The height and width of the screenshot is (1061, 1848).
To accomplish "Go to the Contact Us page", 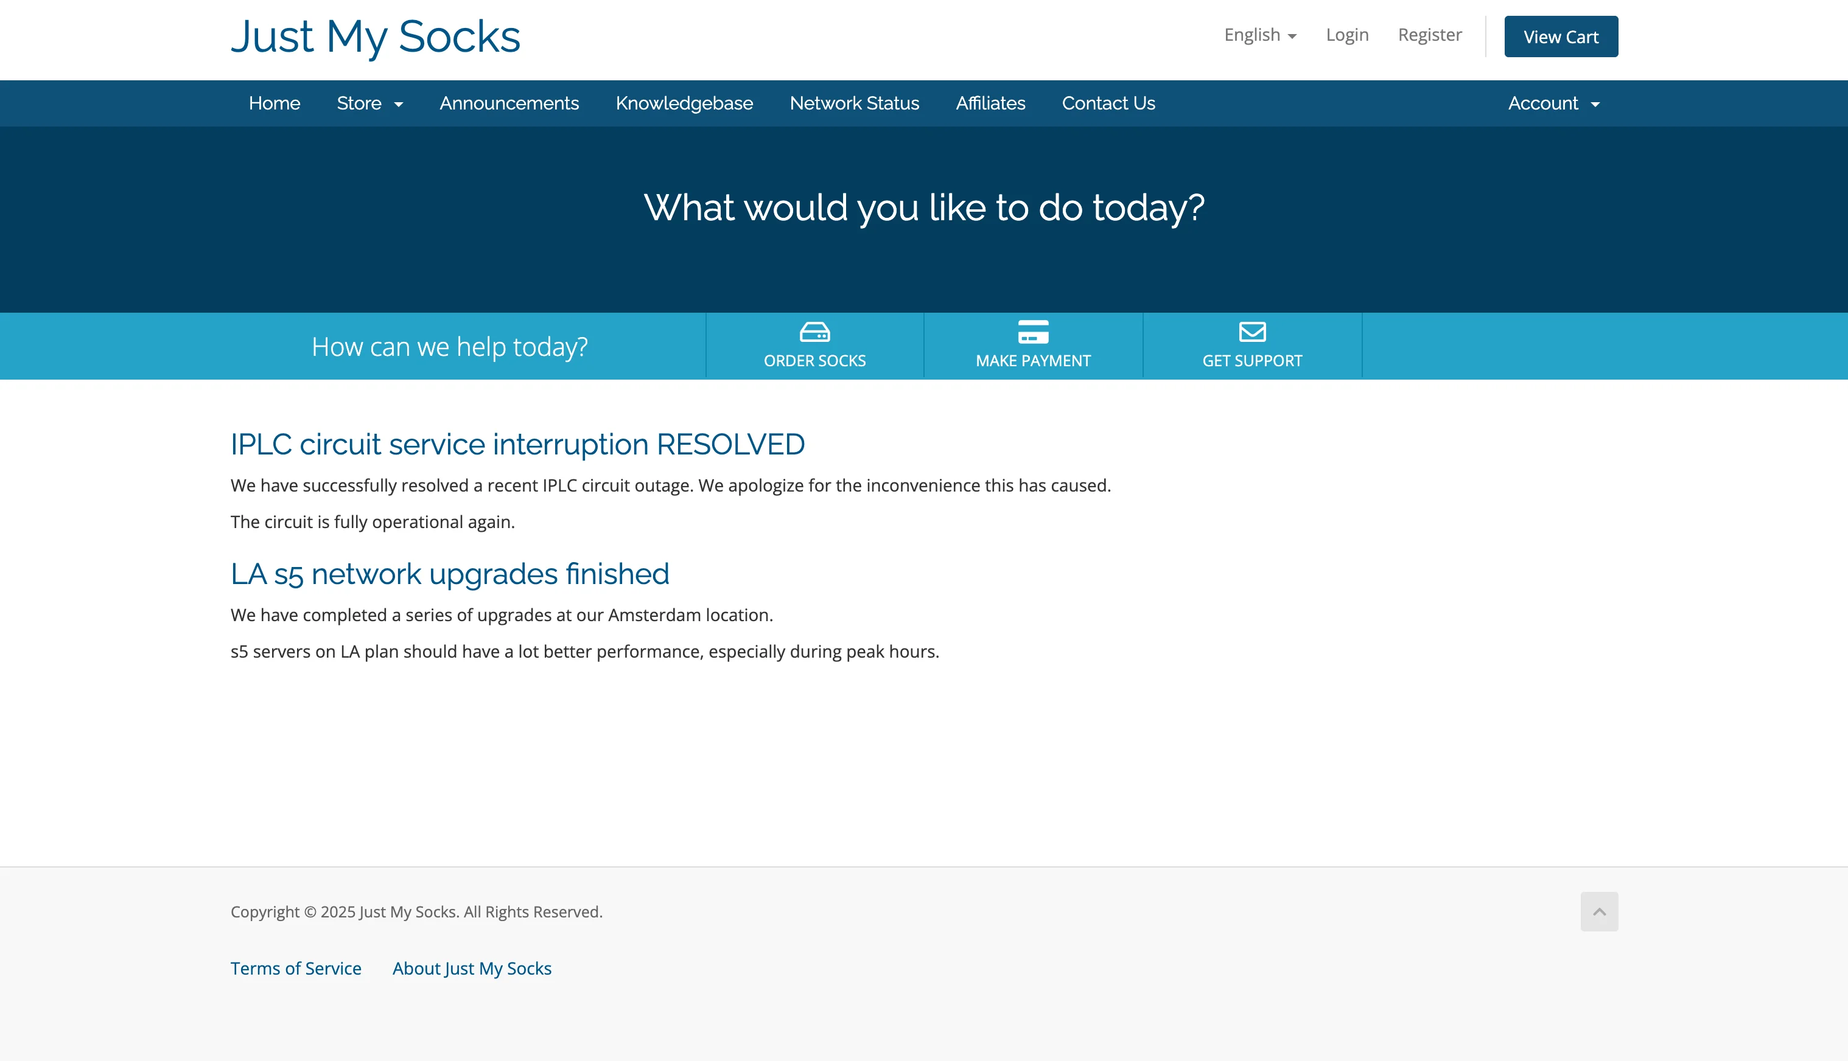I will tap(1108, 103).
